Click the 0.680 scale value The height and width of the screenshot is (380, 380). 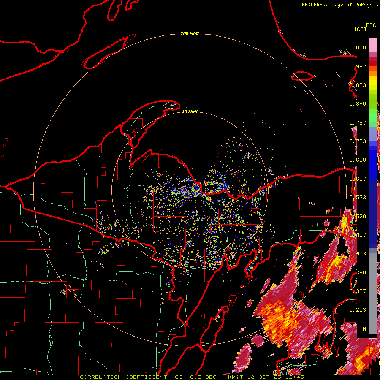(x=358, y=160)
